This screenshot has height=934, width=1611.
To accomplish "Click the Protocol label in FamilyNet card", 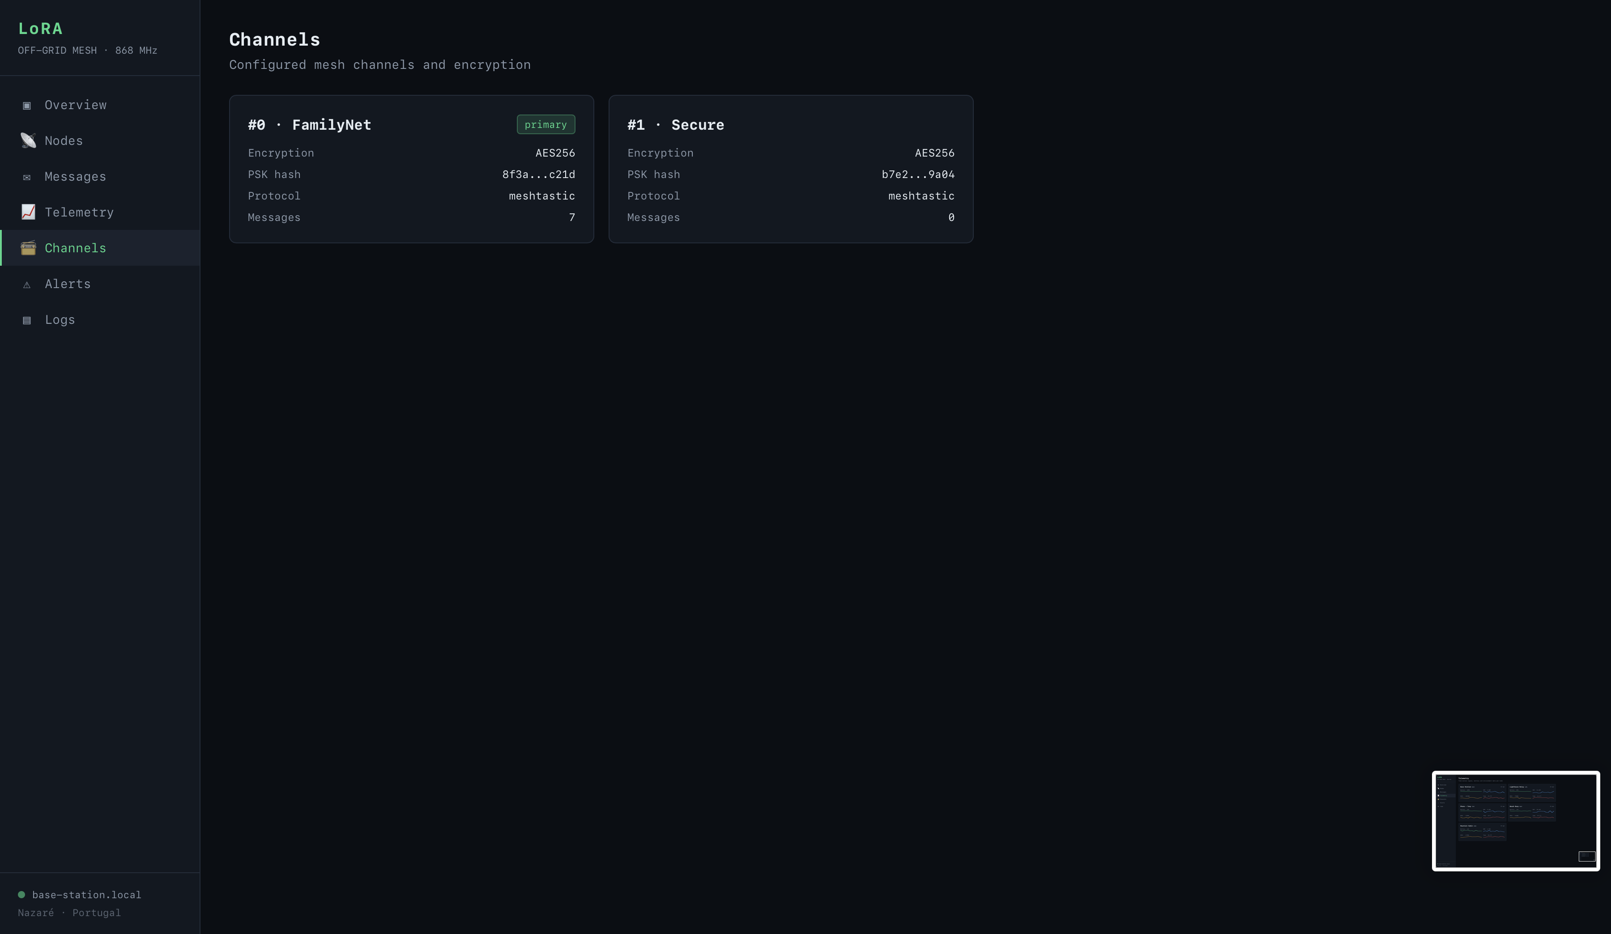I will coord(273,196).
